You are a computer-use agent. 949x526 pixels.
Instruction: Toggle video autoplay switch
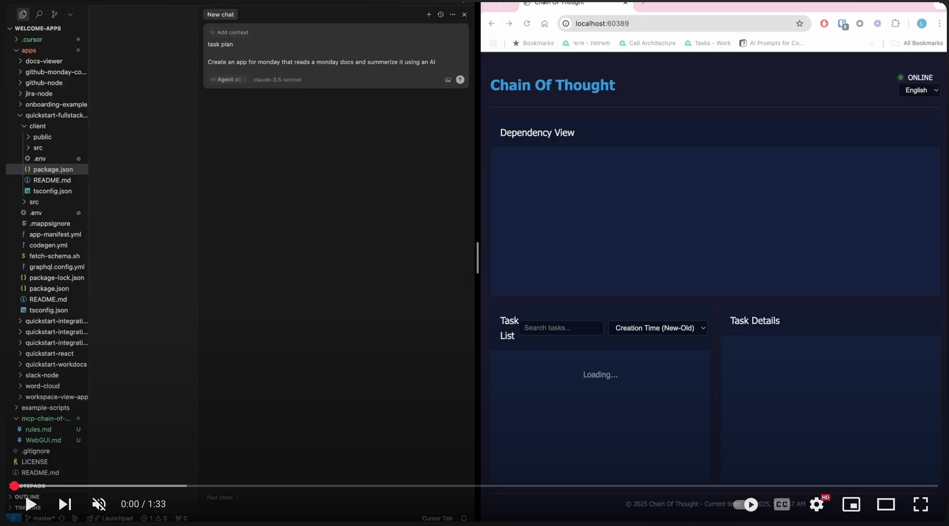point(746,504)
